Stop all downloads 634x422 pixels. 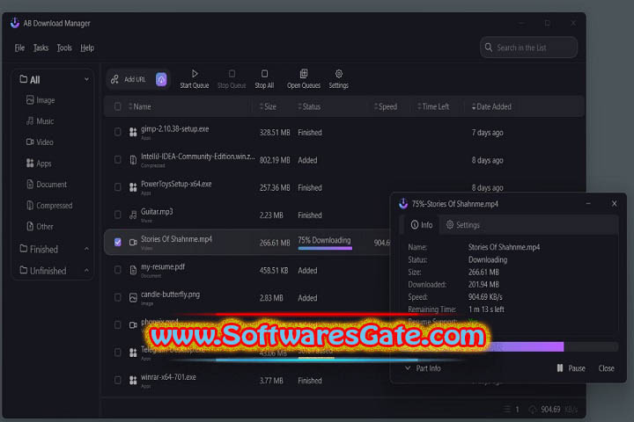point(264,79)
